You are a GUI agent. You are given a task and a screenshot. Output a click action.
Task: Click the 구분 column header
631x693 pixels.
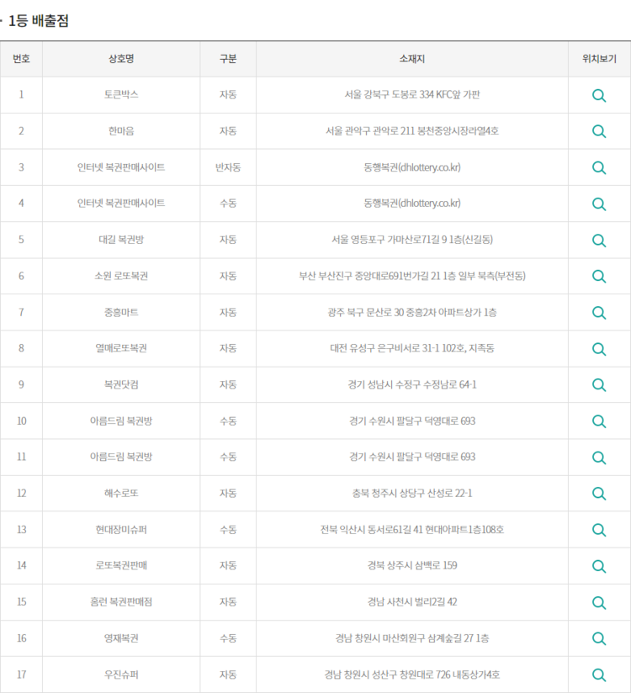coord(228,59)
